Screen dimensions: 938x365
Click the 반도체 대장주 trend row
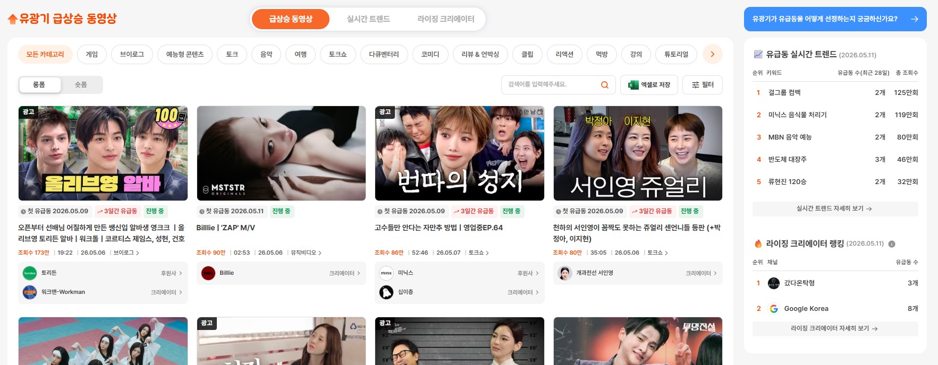835,160
